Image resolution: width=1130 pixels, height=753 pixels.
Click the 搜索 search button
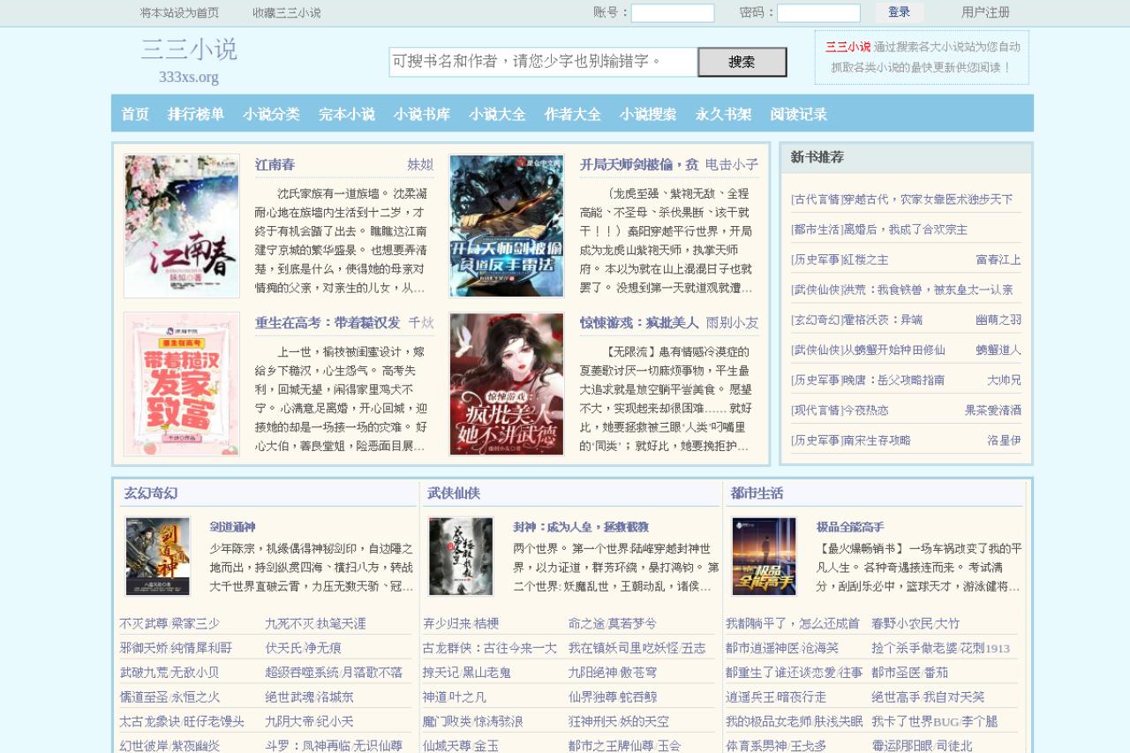742,62
